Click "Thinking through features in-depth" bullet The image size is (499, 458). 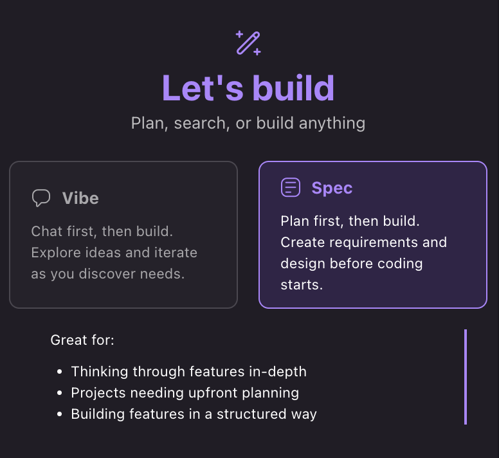tap(188, 371)
